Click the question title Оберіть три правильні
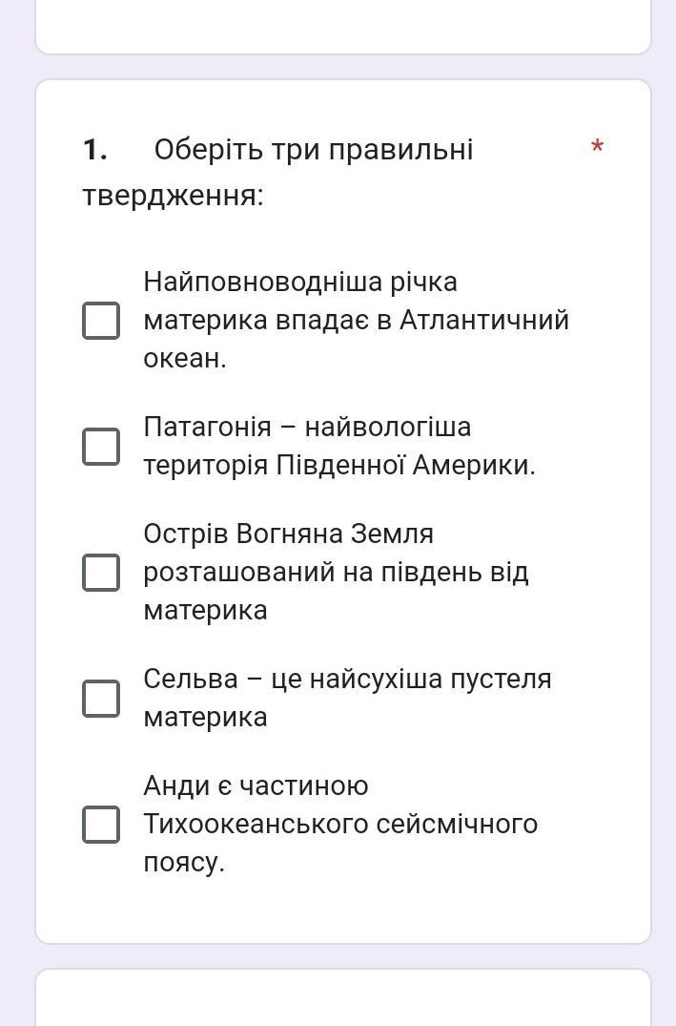 point(313,150)
